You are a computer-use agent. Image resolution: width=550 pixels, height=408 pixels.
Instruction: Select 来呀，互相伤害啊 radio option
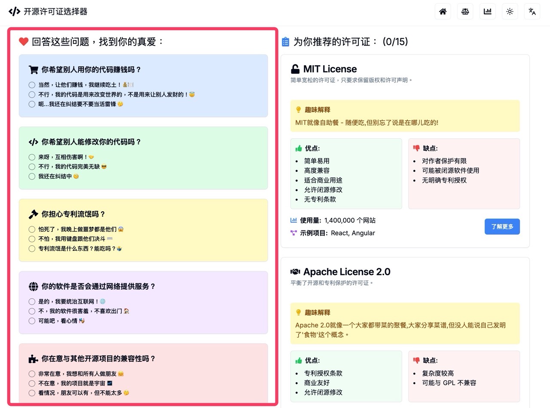(x=32, y=157)
